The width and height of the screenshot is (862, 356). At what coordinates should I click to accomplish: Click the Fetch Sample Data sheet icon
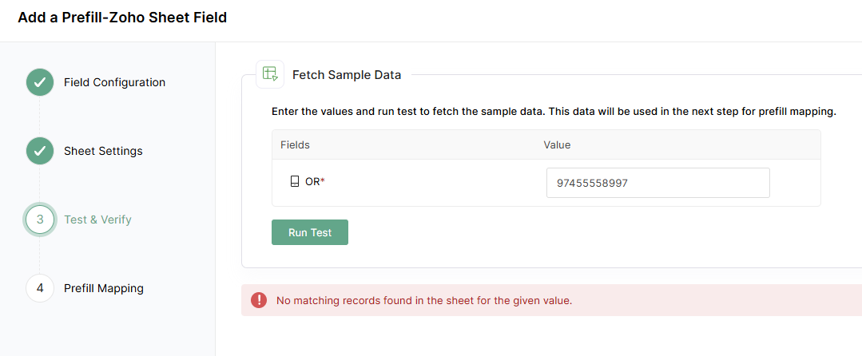coord(270,74)
